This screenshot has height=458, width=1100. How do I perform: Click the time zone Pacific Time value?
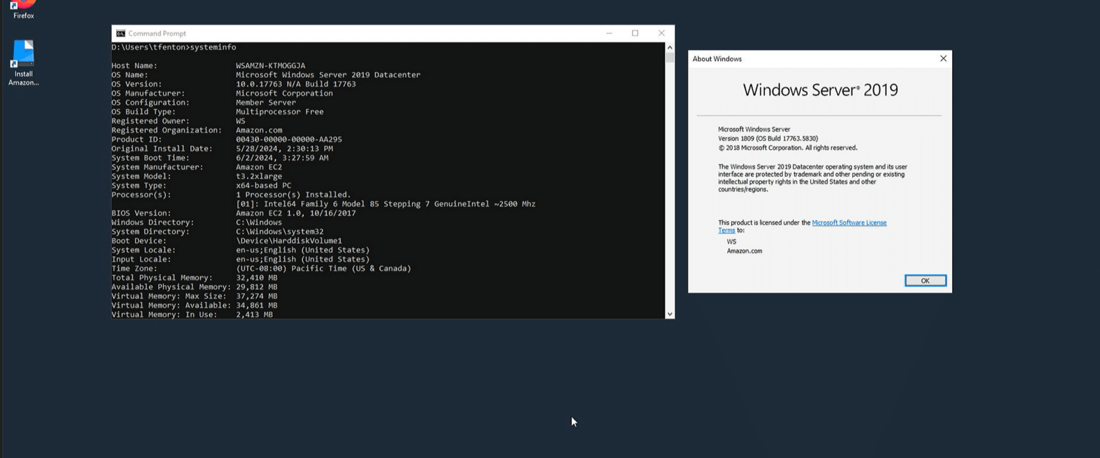coord(324,269)
